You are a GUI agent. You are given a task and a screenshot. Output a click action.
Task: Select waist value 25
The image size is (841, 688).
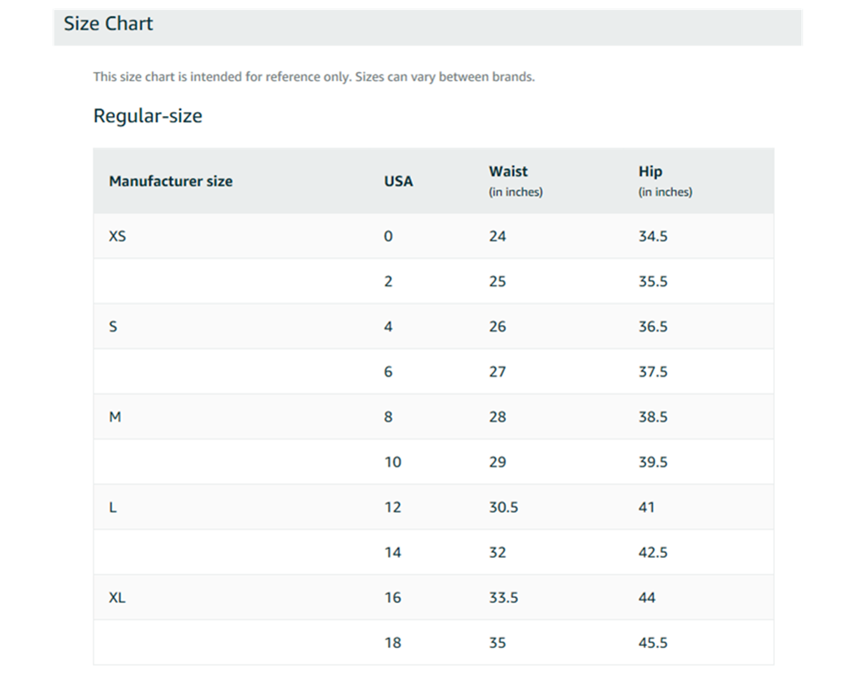coord(498,282)
